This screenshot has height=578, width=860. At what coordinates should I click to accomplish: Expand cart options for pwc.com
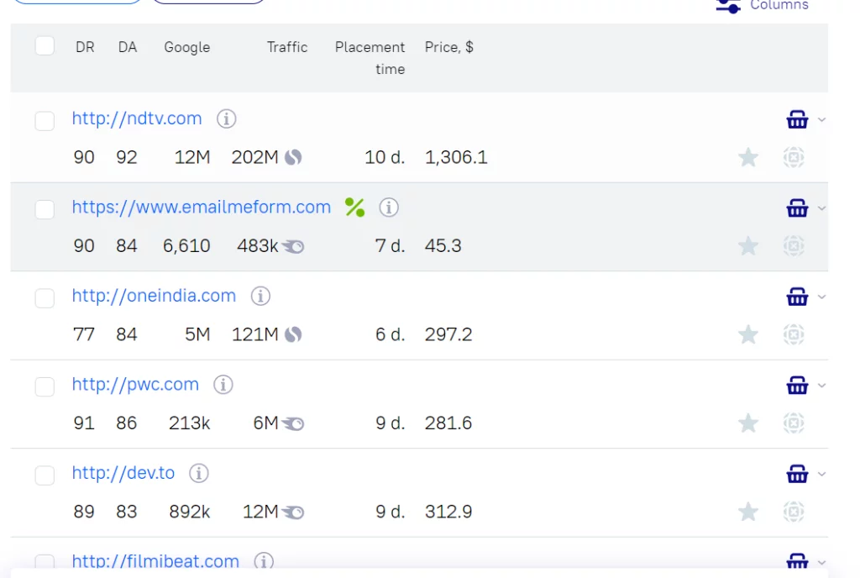821,386
